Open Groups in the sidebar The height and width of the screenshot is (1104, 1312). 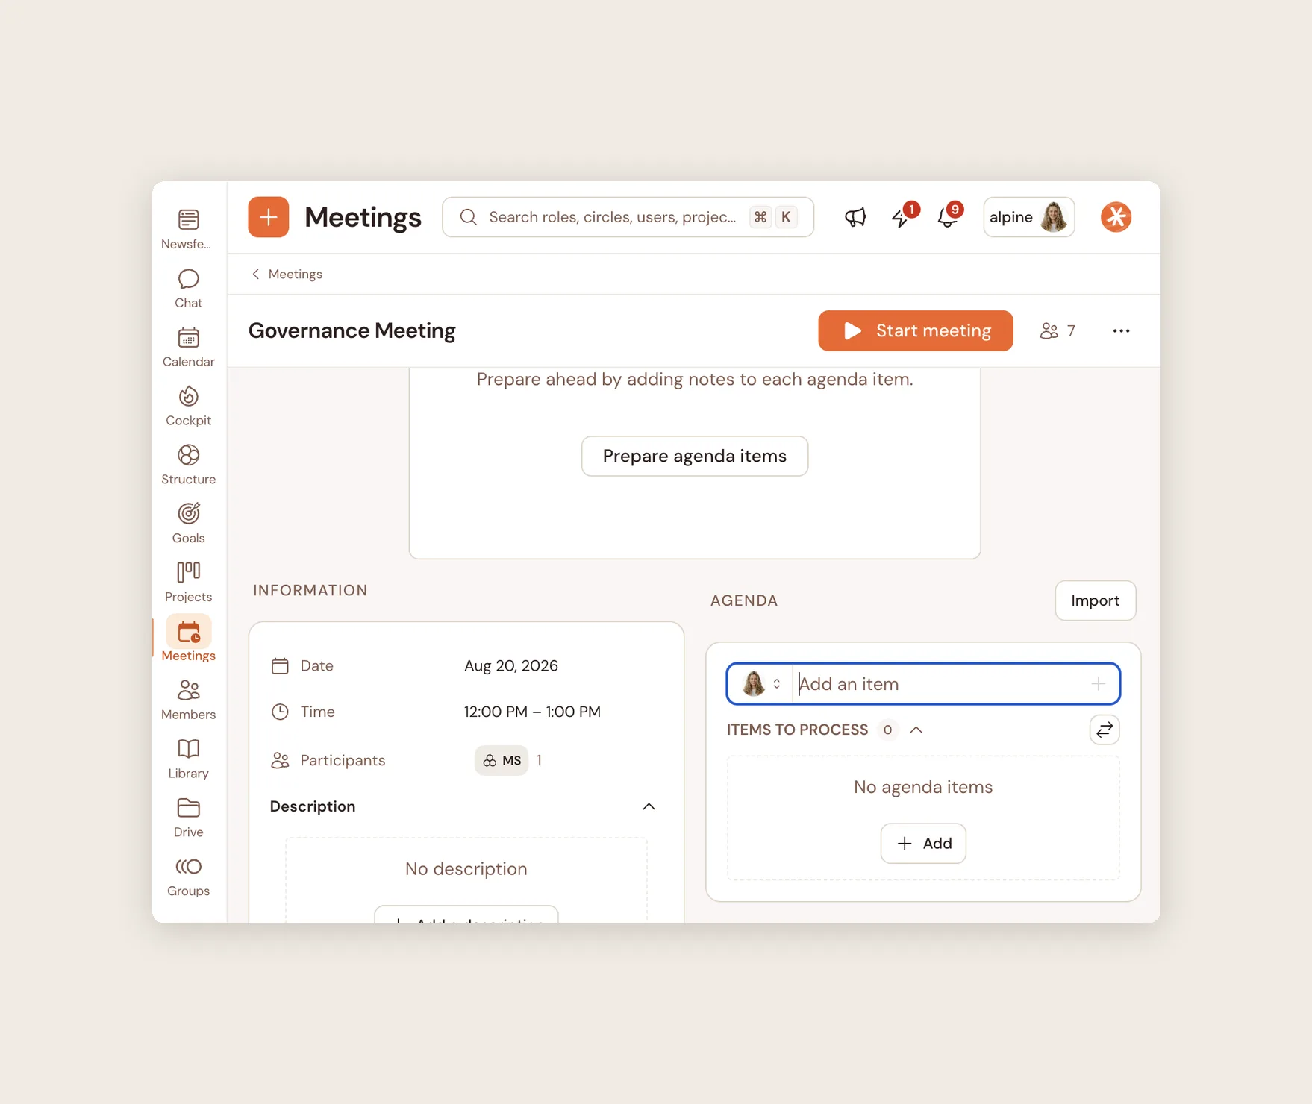[x=188, y=876]
